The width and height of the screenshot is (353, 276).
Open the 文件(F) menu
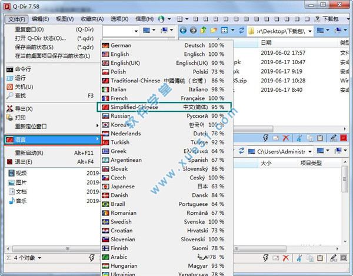(16, 19)
